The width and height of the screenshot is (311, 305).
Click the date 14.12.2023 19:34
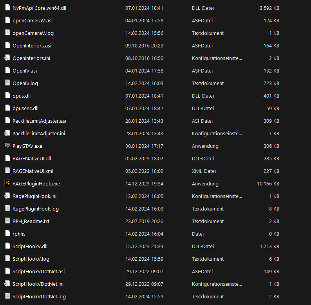[x=144, y=184]
